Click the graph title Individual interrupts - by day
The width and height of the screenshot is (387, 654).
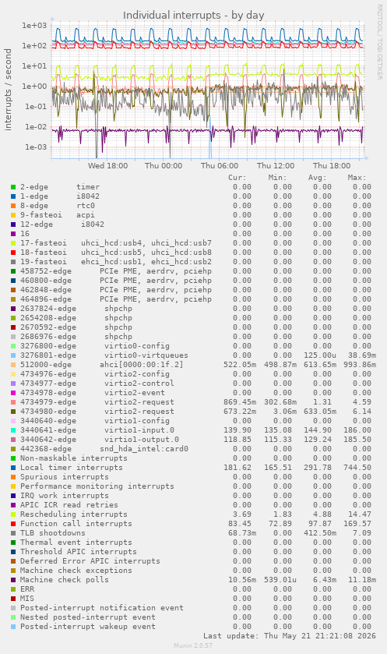pos(194,16)
